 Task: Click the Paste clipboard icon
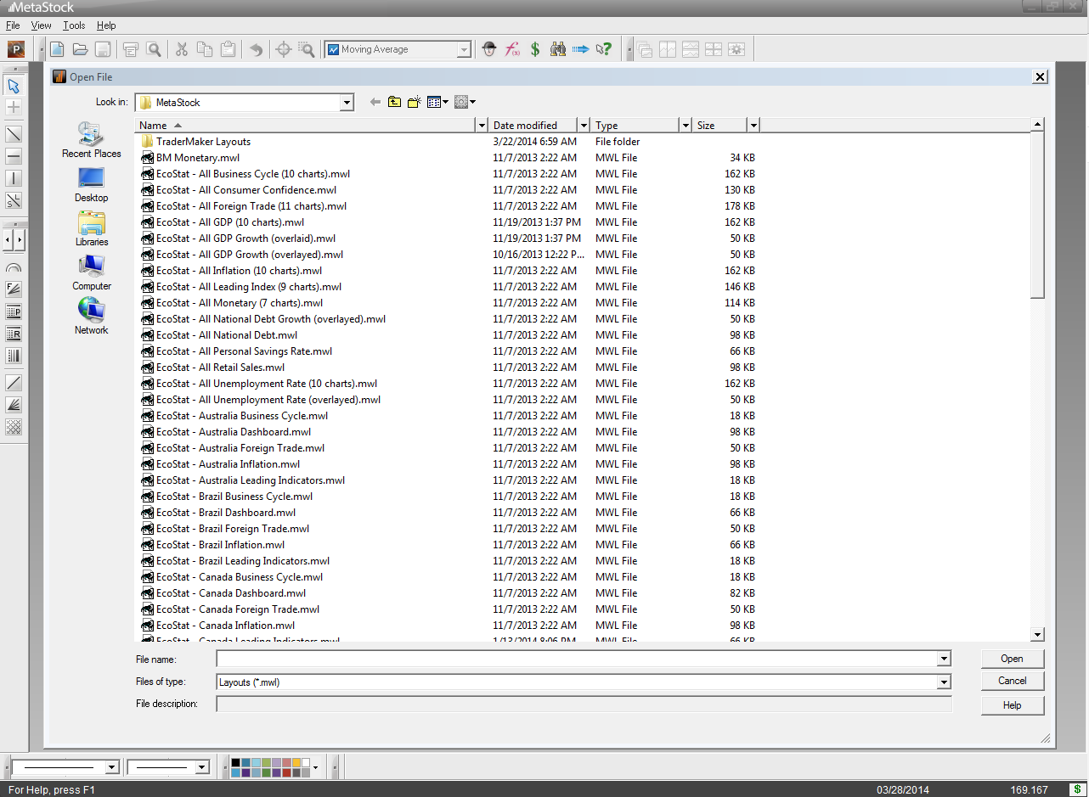pyautogui.click(x=228, y=49)
